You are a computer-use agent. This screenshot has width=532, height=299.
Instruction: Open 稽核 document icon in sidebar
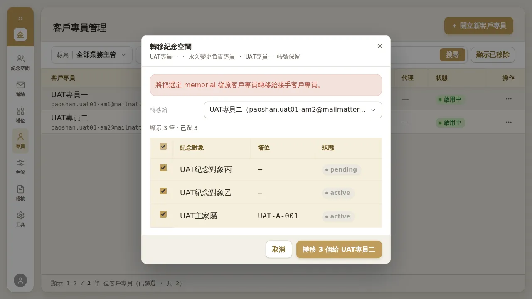coord(20,193)
